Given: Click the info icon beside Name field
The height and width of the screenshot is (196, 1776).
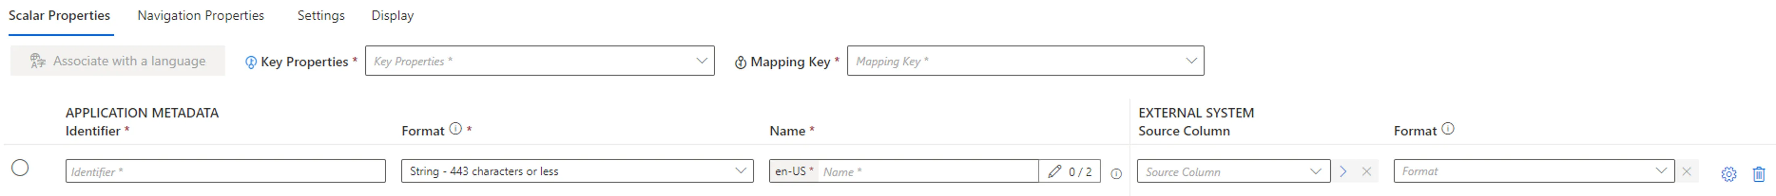Looking at the screenshot, I should click(x=1116, y=174).
